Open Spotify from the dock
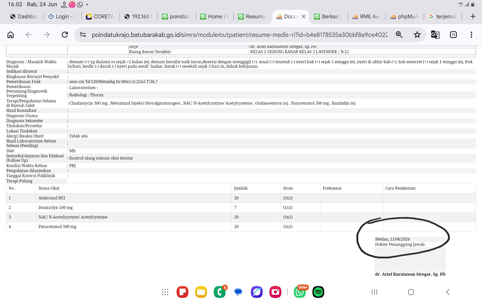 coord(318,292)
